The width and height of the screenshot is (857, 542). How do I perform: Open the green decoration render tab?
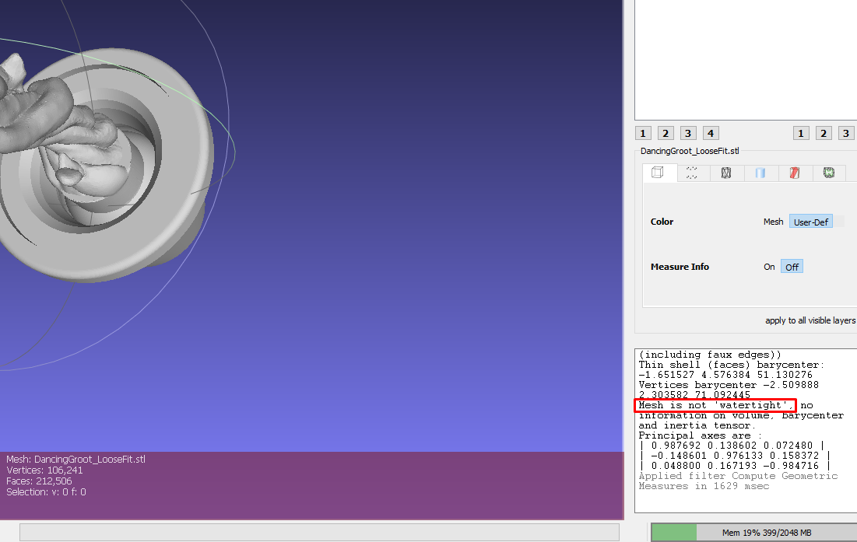[x=829, y=173]
